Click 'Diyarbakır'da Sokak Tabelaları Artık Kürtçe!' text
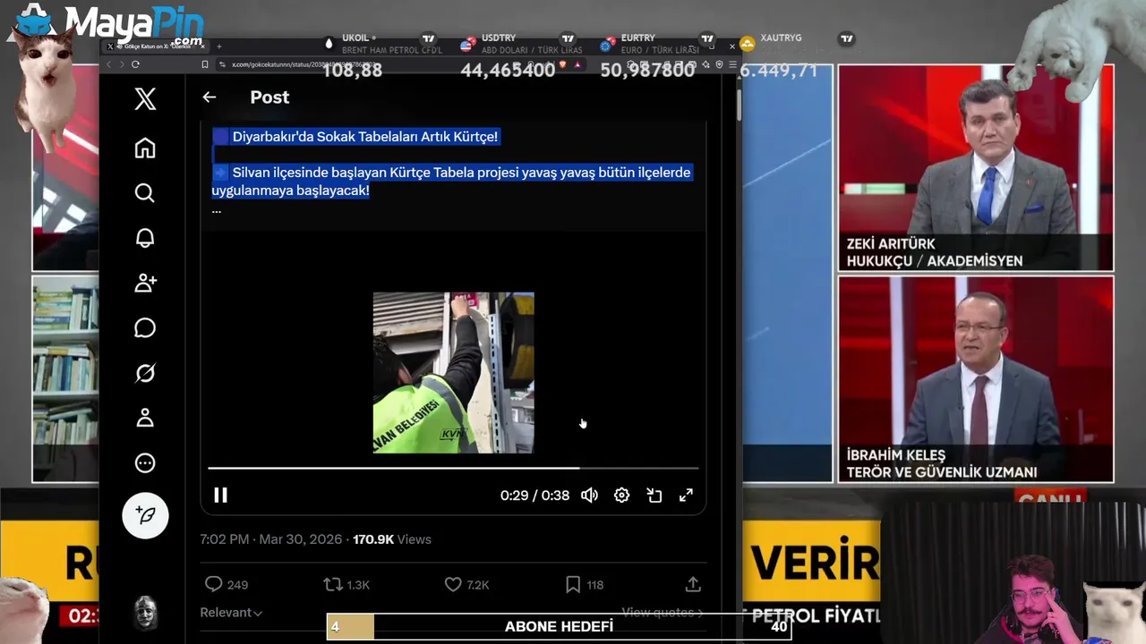Image resolution: width=1146 pixels, height=644 pixels. [x=365, y=137]
